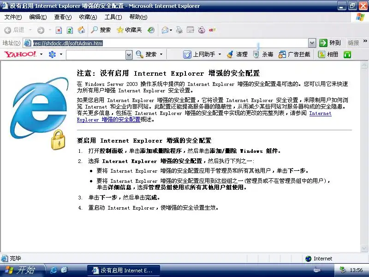Stop page loading with red X icon
The image size is (369, 277).
click(x=59, y=30)
